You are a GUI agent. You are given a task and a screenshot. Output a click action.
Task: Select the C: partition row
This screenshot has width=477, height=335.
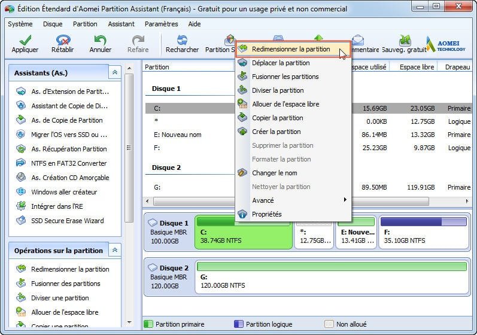coord(308,108)
